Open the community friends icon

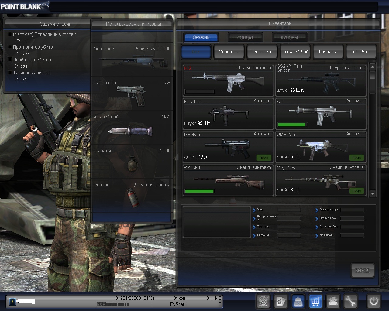tap(333, 302)
